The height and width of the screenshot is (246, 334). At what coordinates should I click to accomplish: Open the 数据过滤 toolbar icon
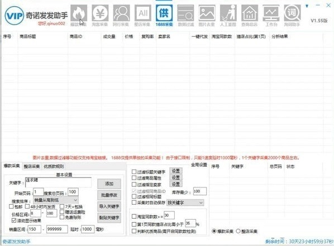click(185, 13)
